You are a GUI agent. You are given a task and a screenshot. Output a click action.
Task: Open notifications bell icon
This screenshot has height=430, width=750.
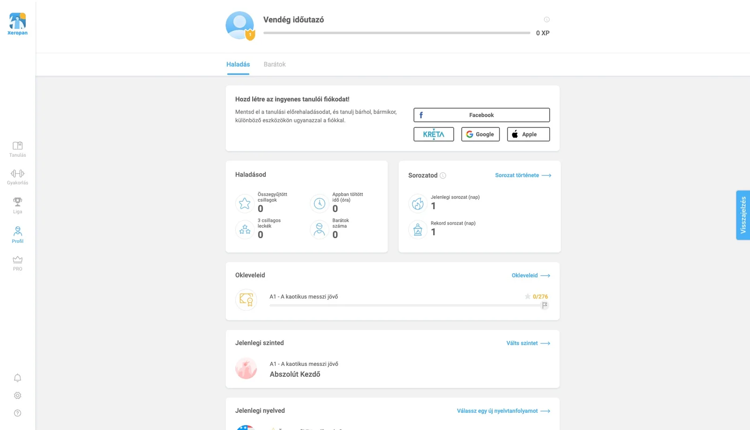17,378
